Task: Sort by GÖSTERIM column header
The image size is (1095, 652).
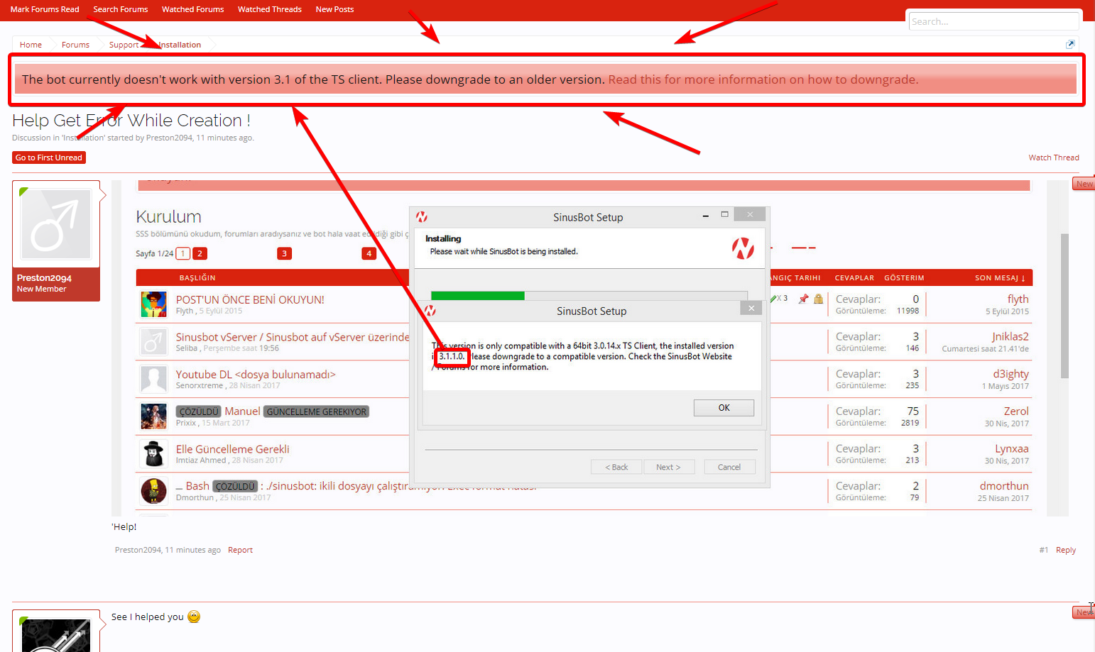Action: [904, 278]
